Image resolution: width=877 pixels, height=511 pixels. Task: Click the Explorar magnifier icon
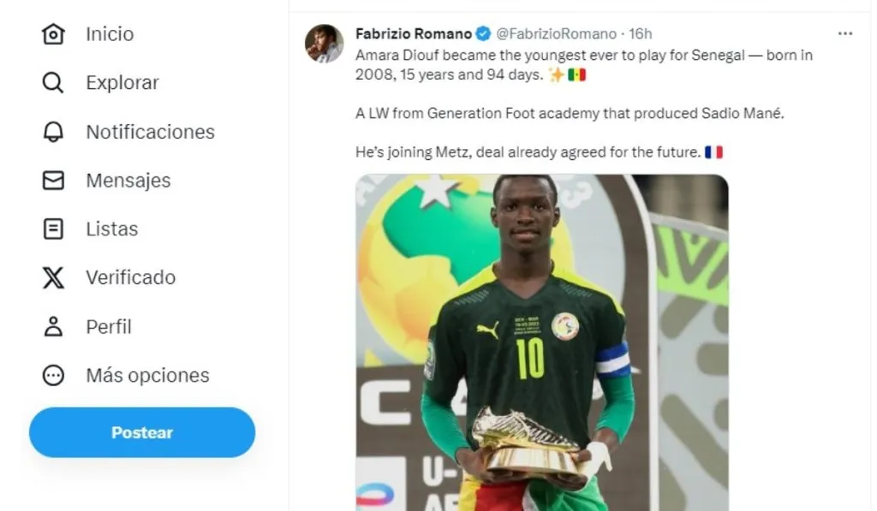(x=53, y=83)
